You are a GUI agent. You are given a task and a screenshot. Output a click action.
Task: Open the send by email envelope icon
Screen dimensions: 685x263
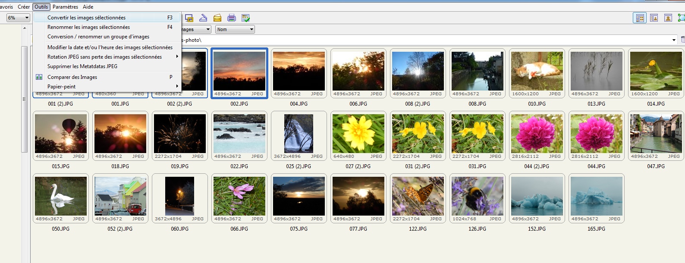(217, 18)
